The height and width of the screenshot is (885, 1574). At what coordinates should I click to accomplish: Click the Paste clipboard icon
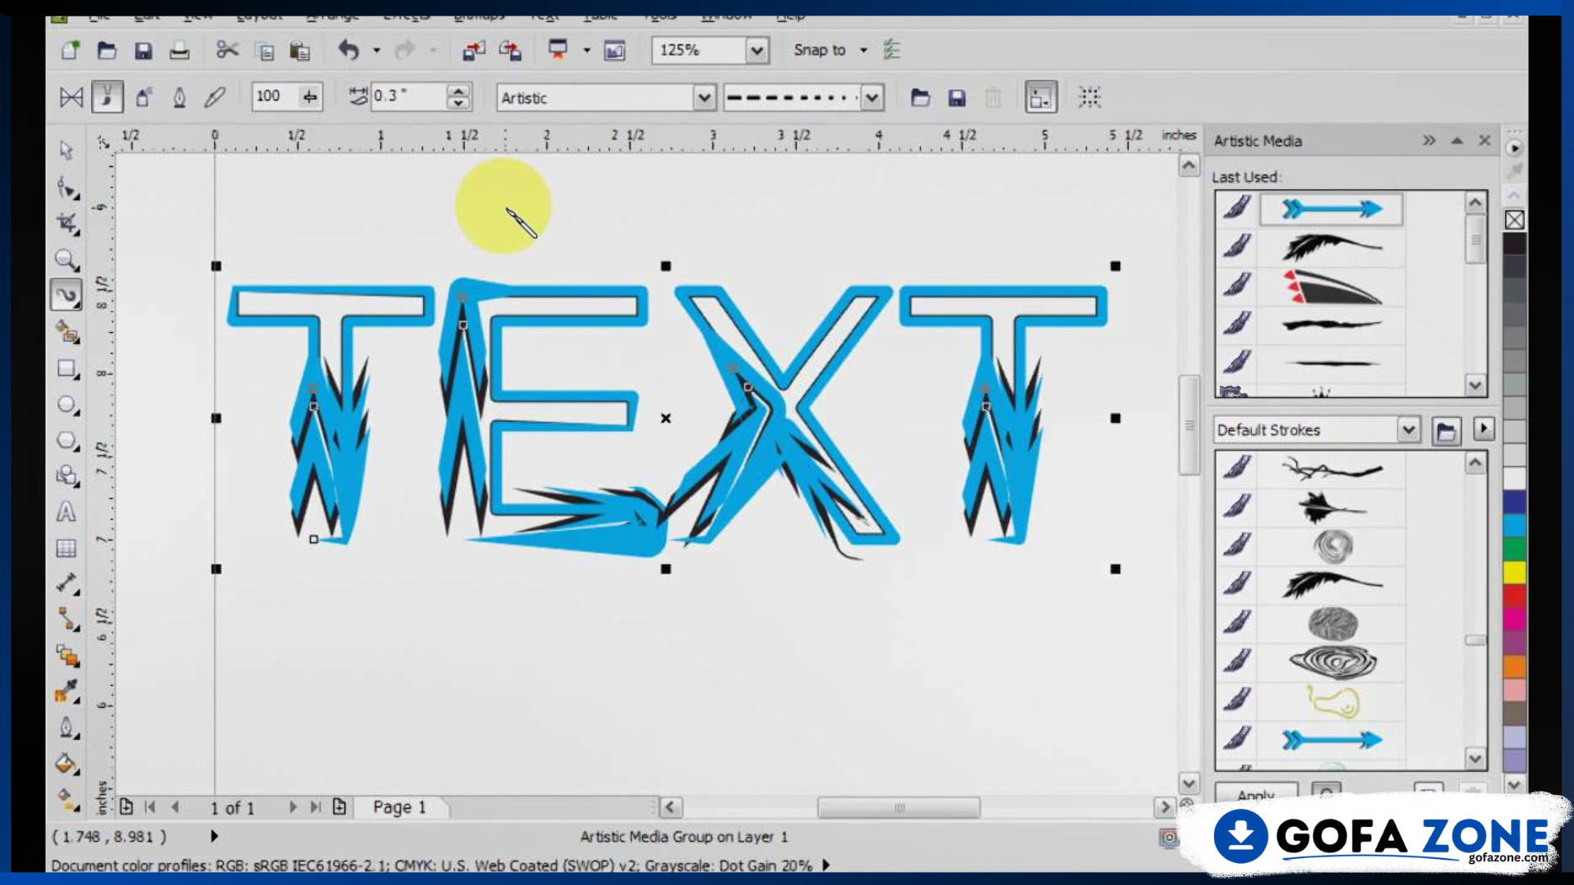pos(300,51)
